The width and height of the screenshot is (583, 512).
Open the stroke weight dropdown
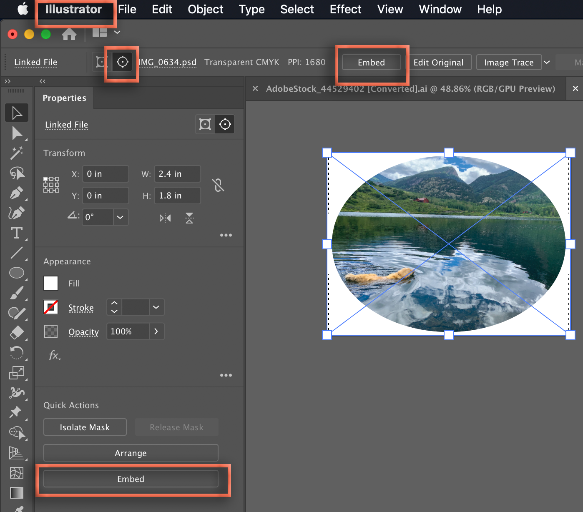click(156, 307)
